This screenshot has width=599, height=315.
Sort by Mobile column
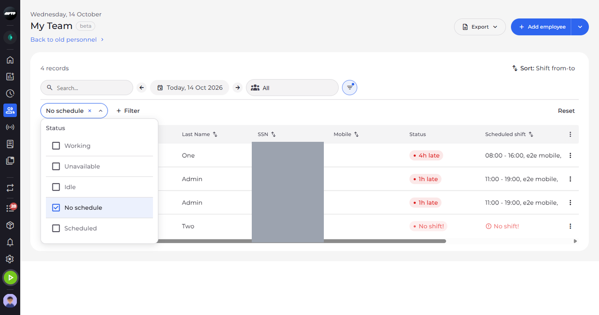pyautogui.click(x=356, y=134)
